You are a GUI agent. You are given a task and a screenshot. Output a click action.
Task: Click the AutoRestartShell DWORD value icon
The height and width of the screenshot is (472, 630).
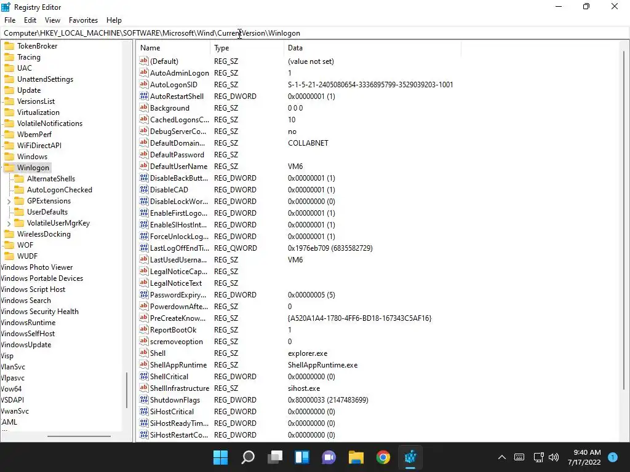click(x=144, y=96)
